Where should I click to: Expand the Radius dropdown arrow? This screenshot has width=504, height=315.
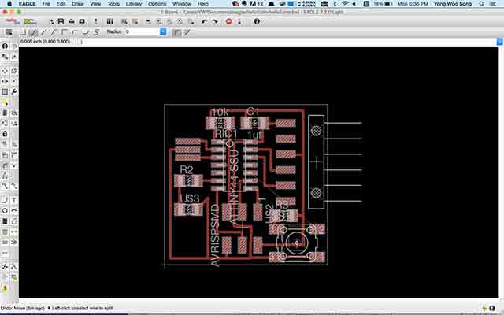click(x=163, y=31)
